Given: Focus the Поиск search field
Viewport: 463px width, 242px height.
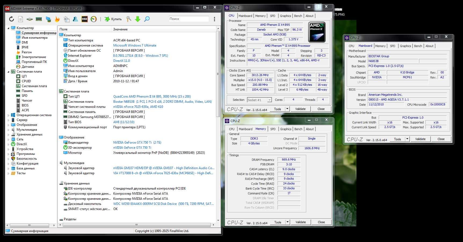Looking at the screenshot, I should [189, 19].
